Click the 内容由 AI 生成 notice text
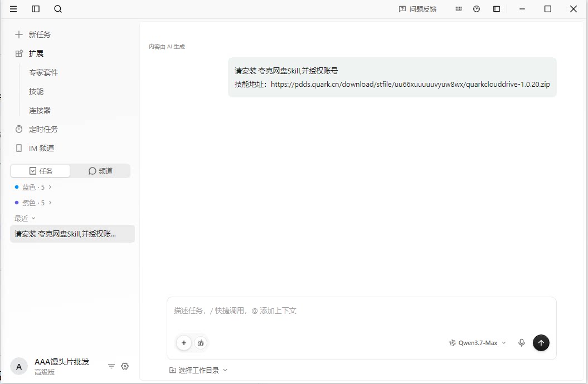Viewport: 588px width, 384px height. point(167,47)
